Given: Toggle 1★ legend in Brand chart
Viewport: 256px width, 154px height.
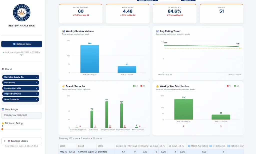Looking at the screenshot, I should tap(143, 86).
